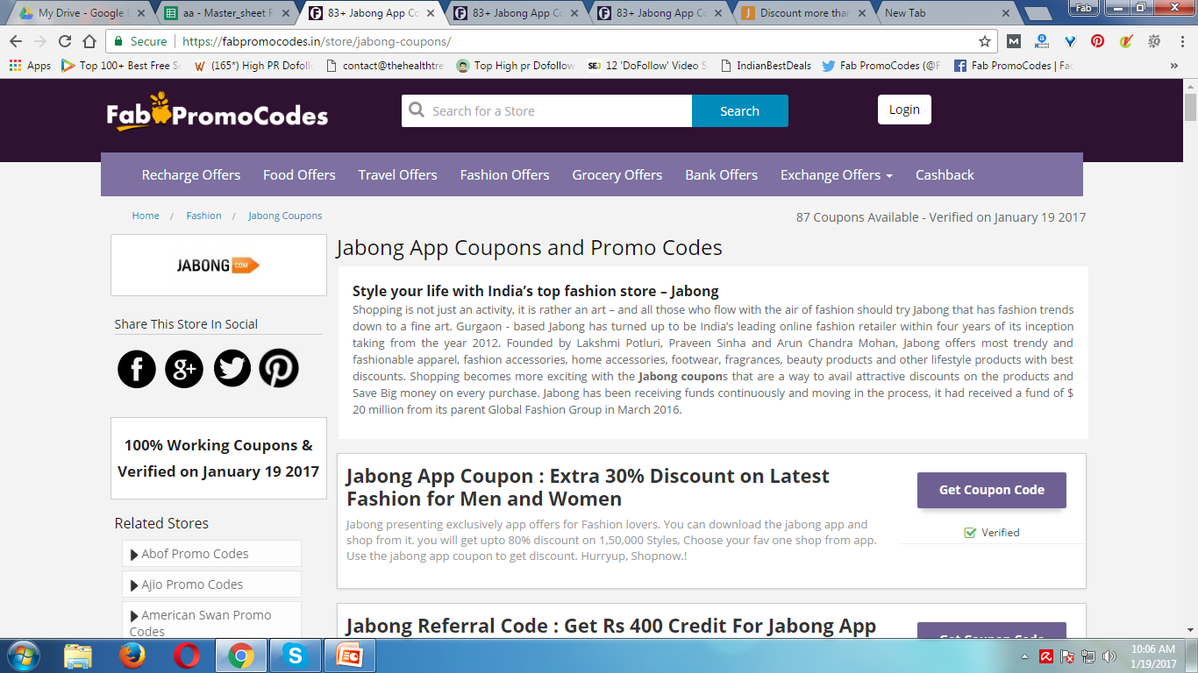Close the active Jabong App tab
This screenshot has height=673, width=1198.
coord(431,13)
